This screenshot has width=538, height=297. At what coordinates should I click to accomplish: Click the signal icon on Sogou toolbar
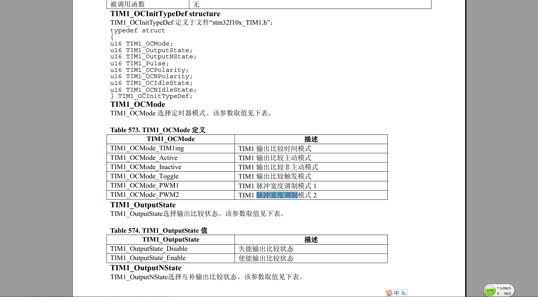pos(403,293)
